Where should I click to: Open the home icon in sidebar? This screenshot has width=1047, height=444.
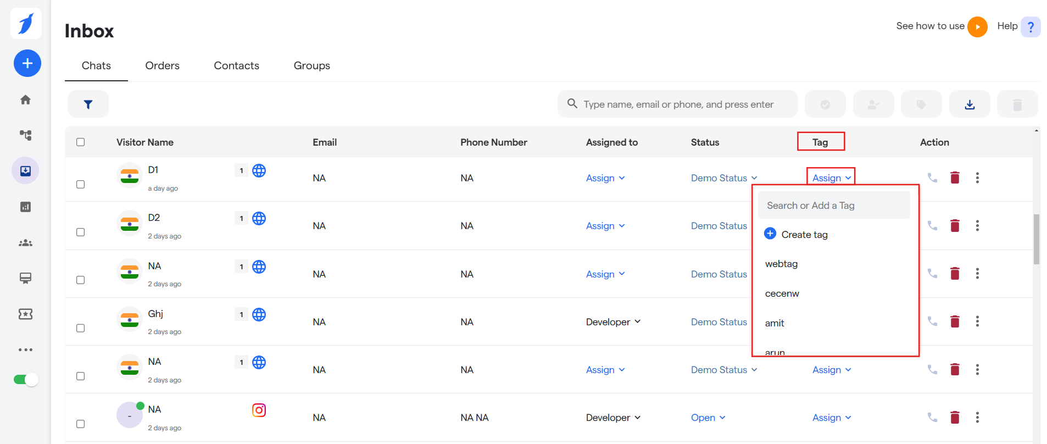25,99
